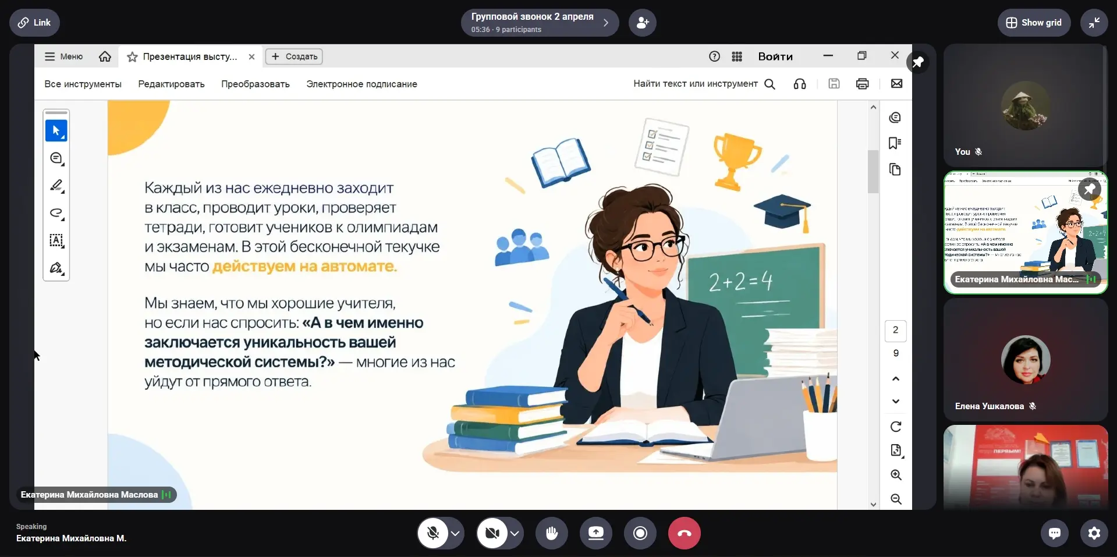
Task: Open the AI assistant panel icon
Action: 895,118
